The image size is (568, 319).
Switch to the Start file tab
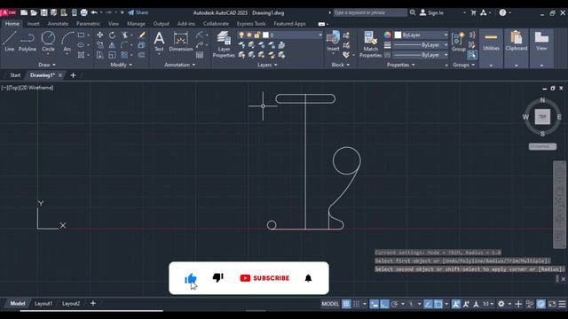tap(15, 75)
